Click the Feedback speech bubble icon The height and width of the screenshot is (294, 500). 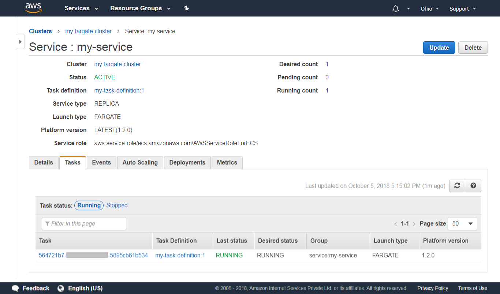[15, 288]
